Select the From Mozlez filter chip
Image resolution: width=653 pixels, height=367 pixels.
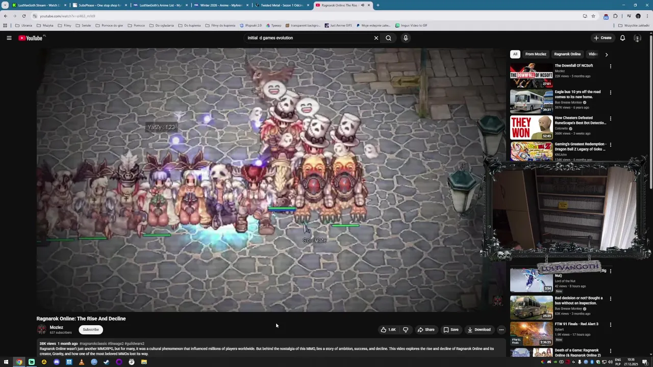pyautogui.click(x=536, y=54)
